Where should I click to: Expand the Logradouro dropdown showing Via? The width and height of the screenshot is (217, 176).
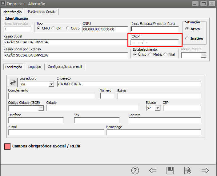pyautogui.click(x=51, y=84)
